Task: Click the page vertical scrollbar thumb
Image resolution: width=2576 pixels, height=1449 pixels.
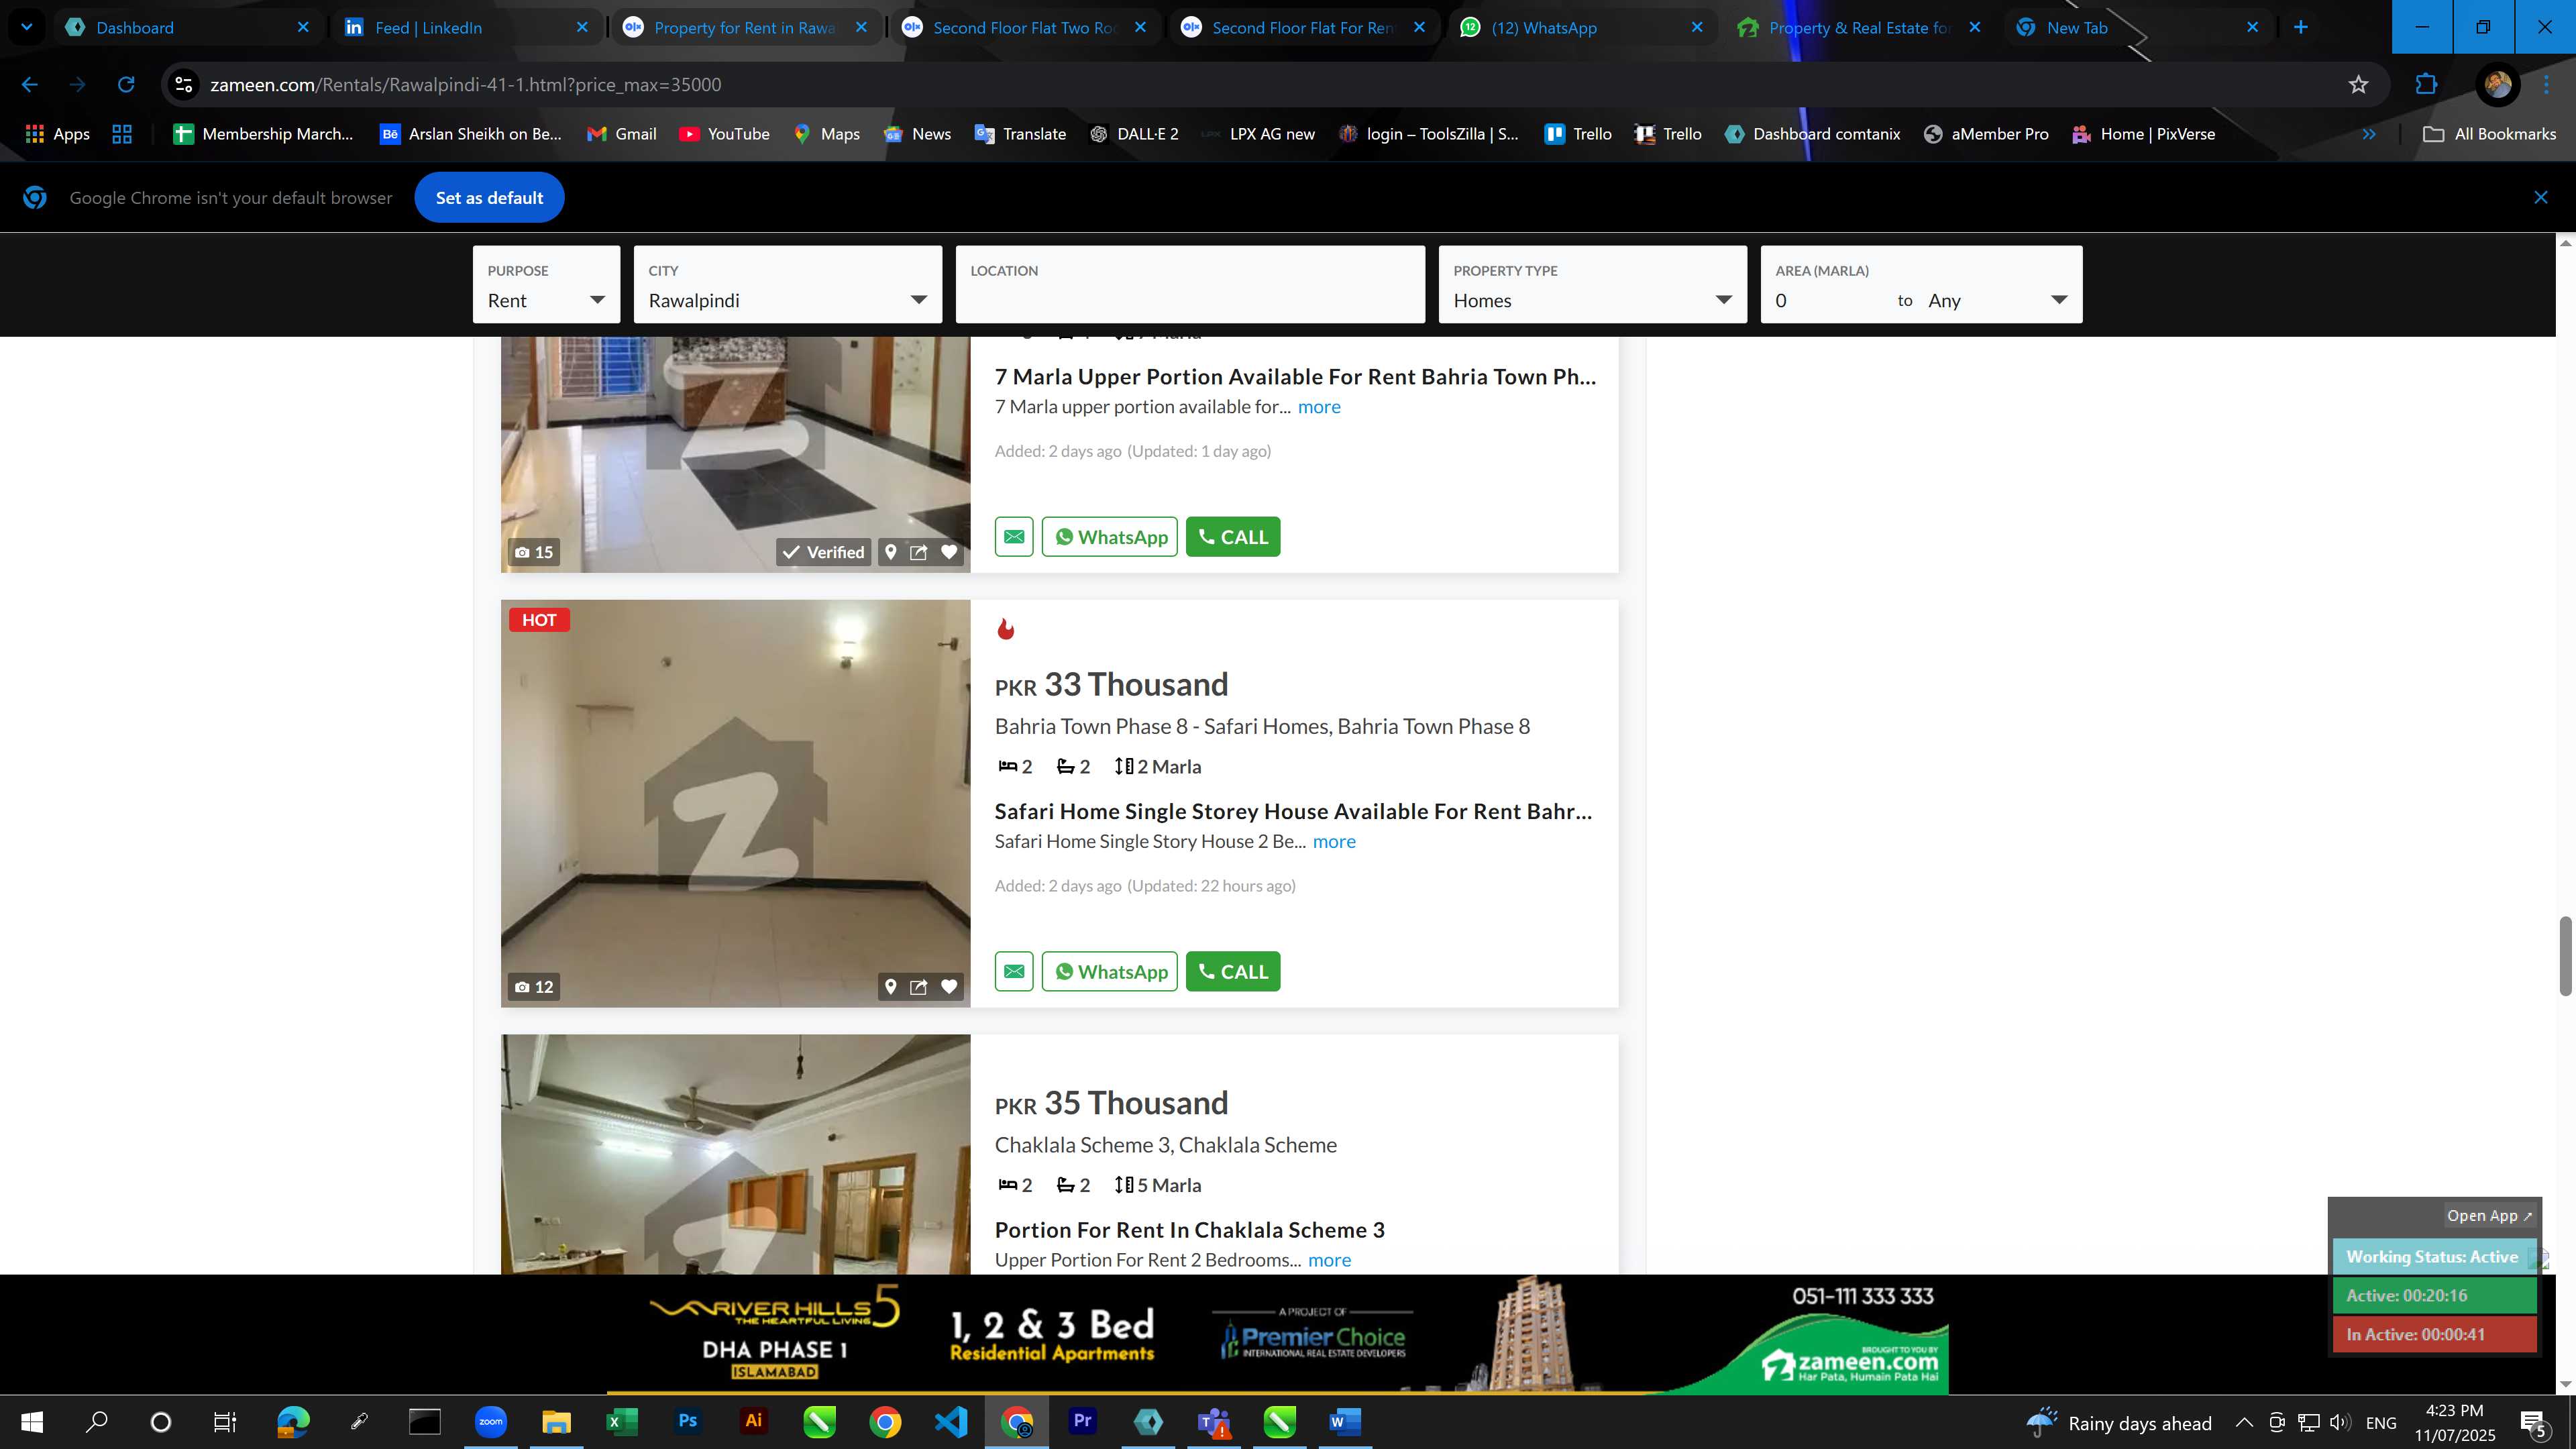Action: click(x=2565, y=955)
